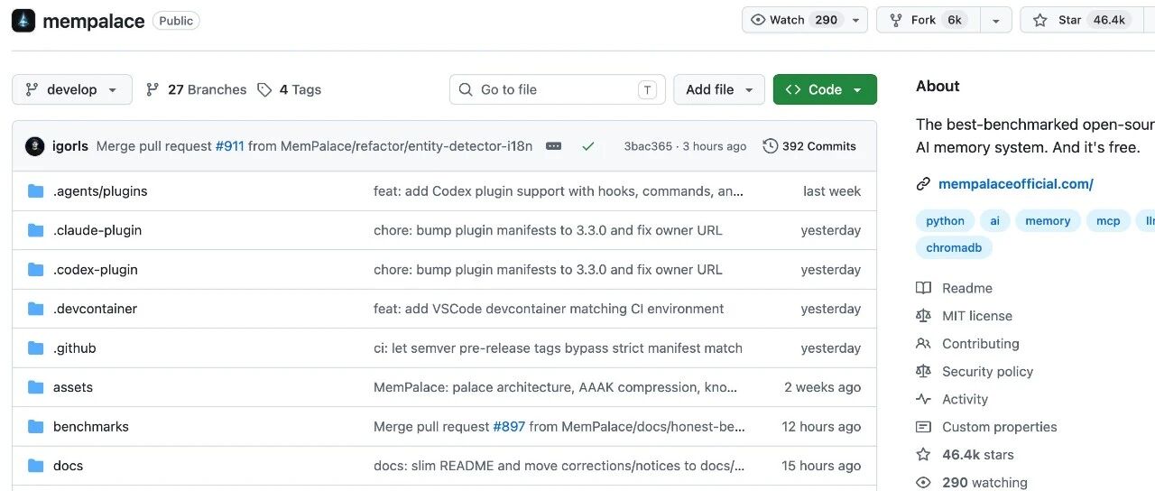Click the mempalace repository avatar icon

pyautogui.click(x=23, y=21)
